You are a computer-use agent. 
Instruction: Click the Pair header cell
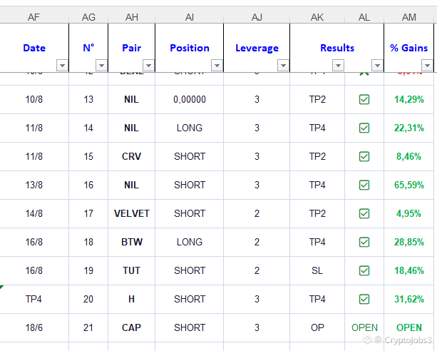[x=132, y=48]
